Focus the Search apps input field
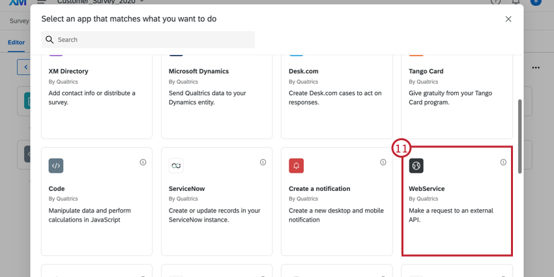Screen dimensions: 554x277 pos(153,40)
